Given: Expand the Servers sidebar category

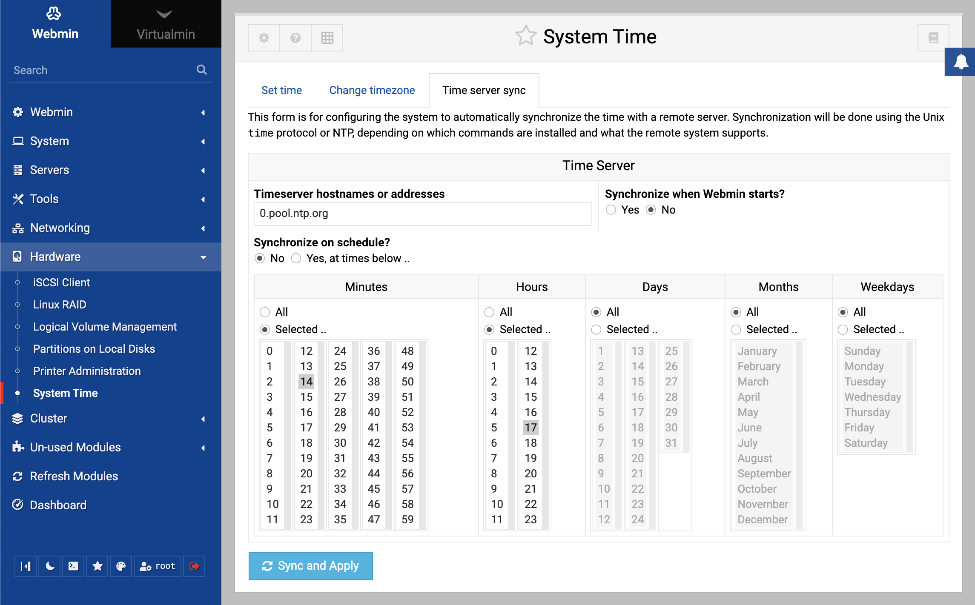Looking at the screenshot, I should tap(111, 170).
